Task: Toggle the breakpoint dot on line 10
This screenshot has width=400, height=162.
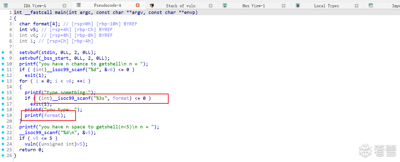Action: (3, 64)
